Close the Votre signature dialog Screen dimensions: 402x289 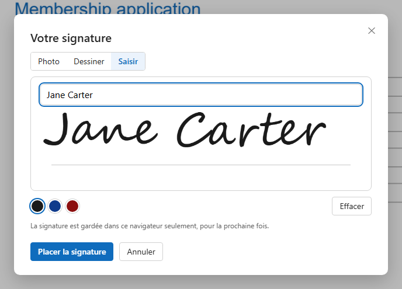pos(371,31)
